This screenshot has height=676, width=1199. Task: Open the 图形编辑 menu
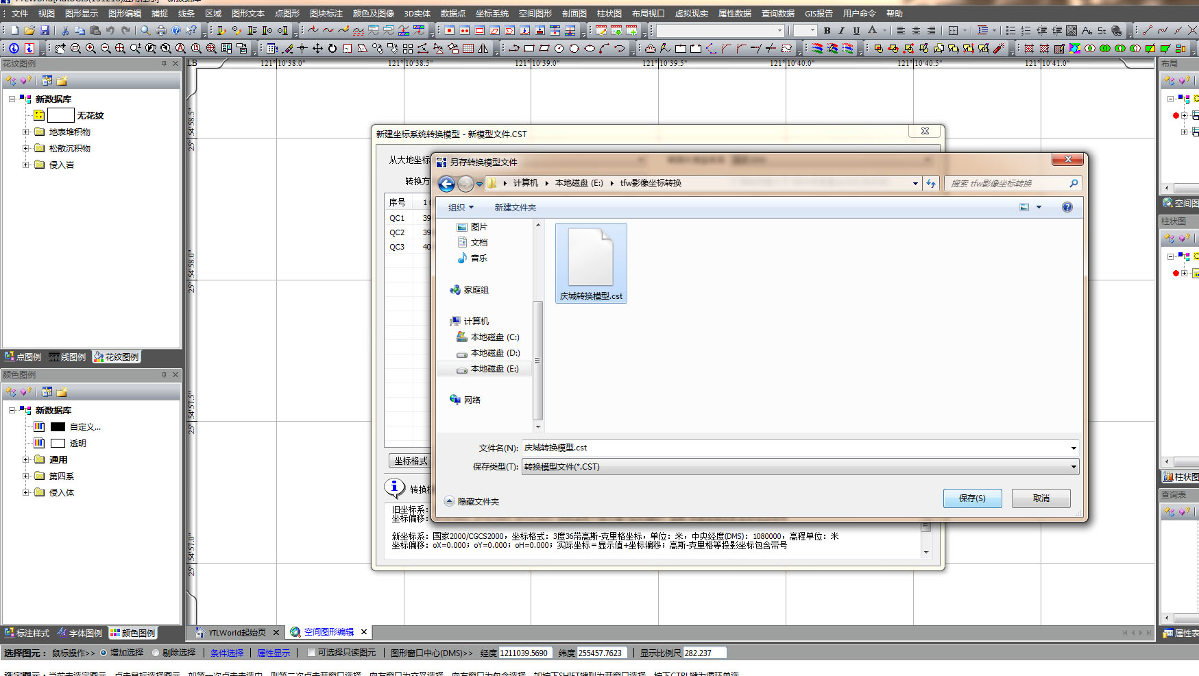point(125,13)
